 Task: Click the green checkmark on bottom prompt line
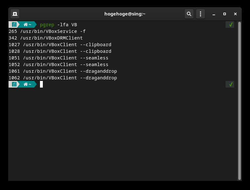coord(230,84)
